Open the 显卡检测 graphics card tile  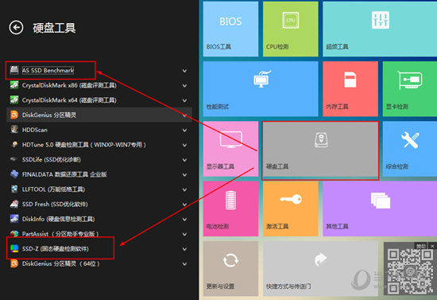[410, 89]
